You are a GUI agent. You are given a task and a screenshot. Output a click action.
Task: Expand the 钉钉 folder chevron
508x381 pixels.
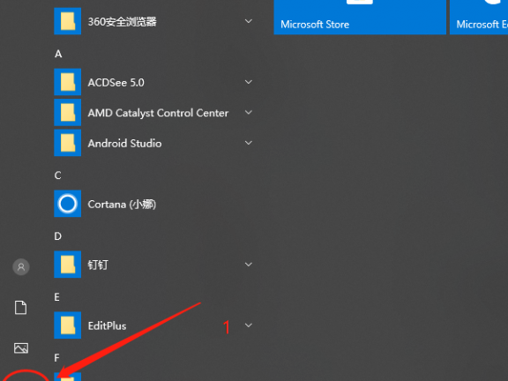point(249,265)
